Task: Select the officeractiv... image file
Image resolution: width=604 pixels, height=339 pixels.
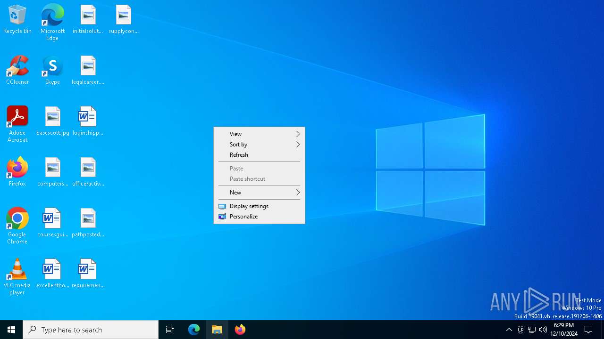Action: tap(88, 172)
